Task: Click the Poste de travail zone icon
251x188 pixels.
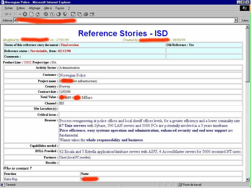Action: (x=180, y=185)
